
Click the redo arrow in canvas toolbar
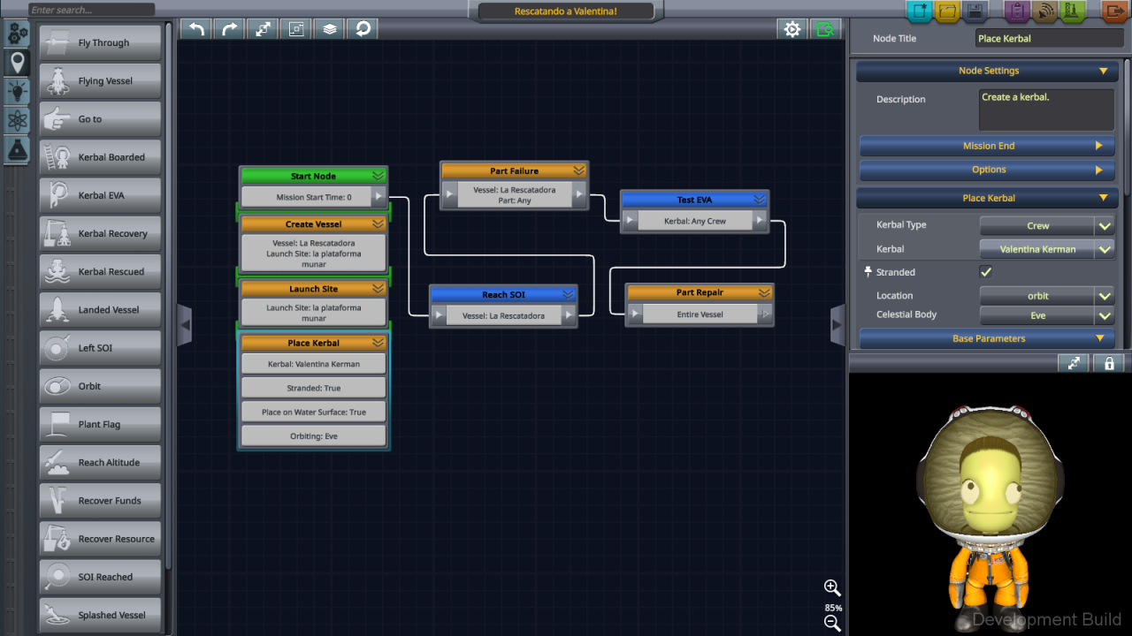pyautogui.click(x=230, y=29)
